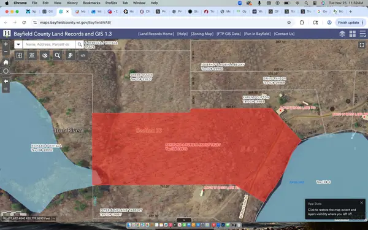Reload the page in Chrome
This screenshot has height=230, width=368.
[24, 23]
